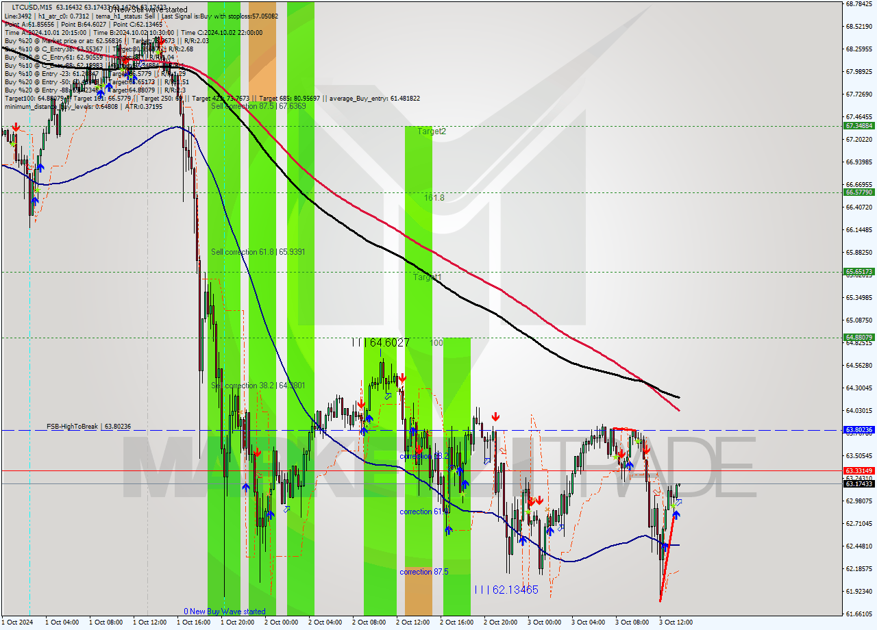Screen dimensions: 877x630
Task: Click the current price tag 63.17433
Action: 859,484
